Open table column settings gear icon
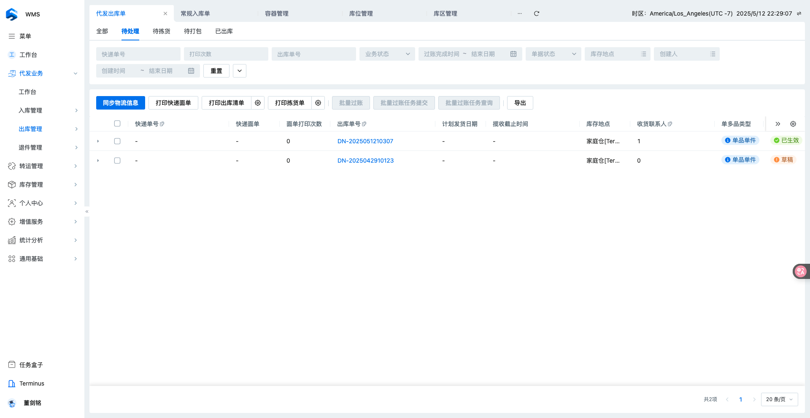Screen dimensions: 810x418 (793, 124)
